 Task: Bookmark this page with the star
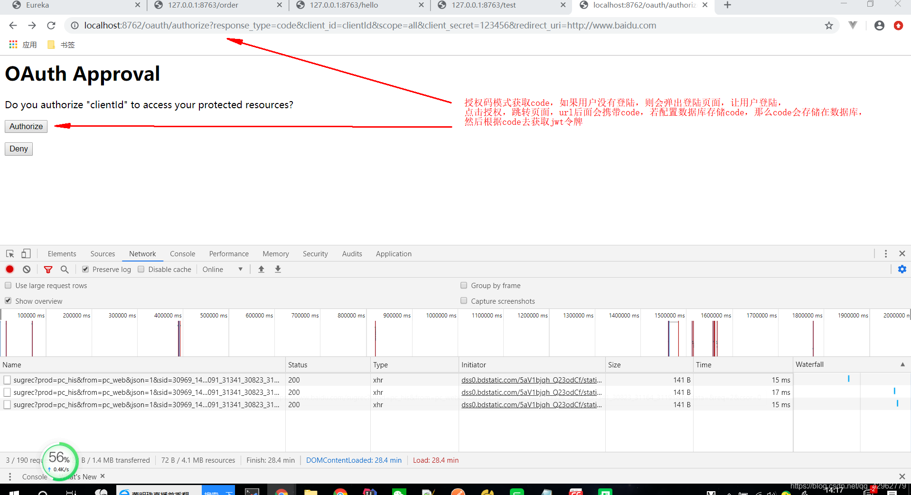[x=829, y=26]
